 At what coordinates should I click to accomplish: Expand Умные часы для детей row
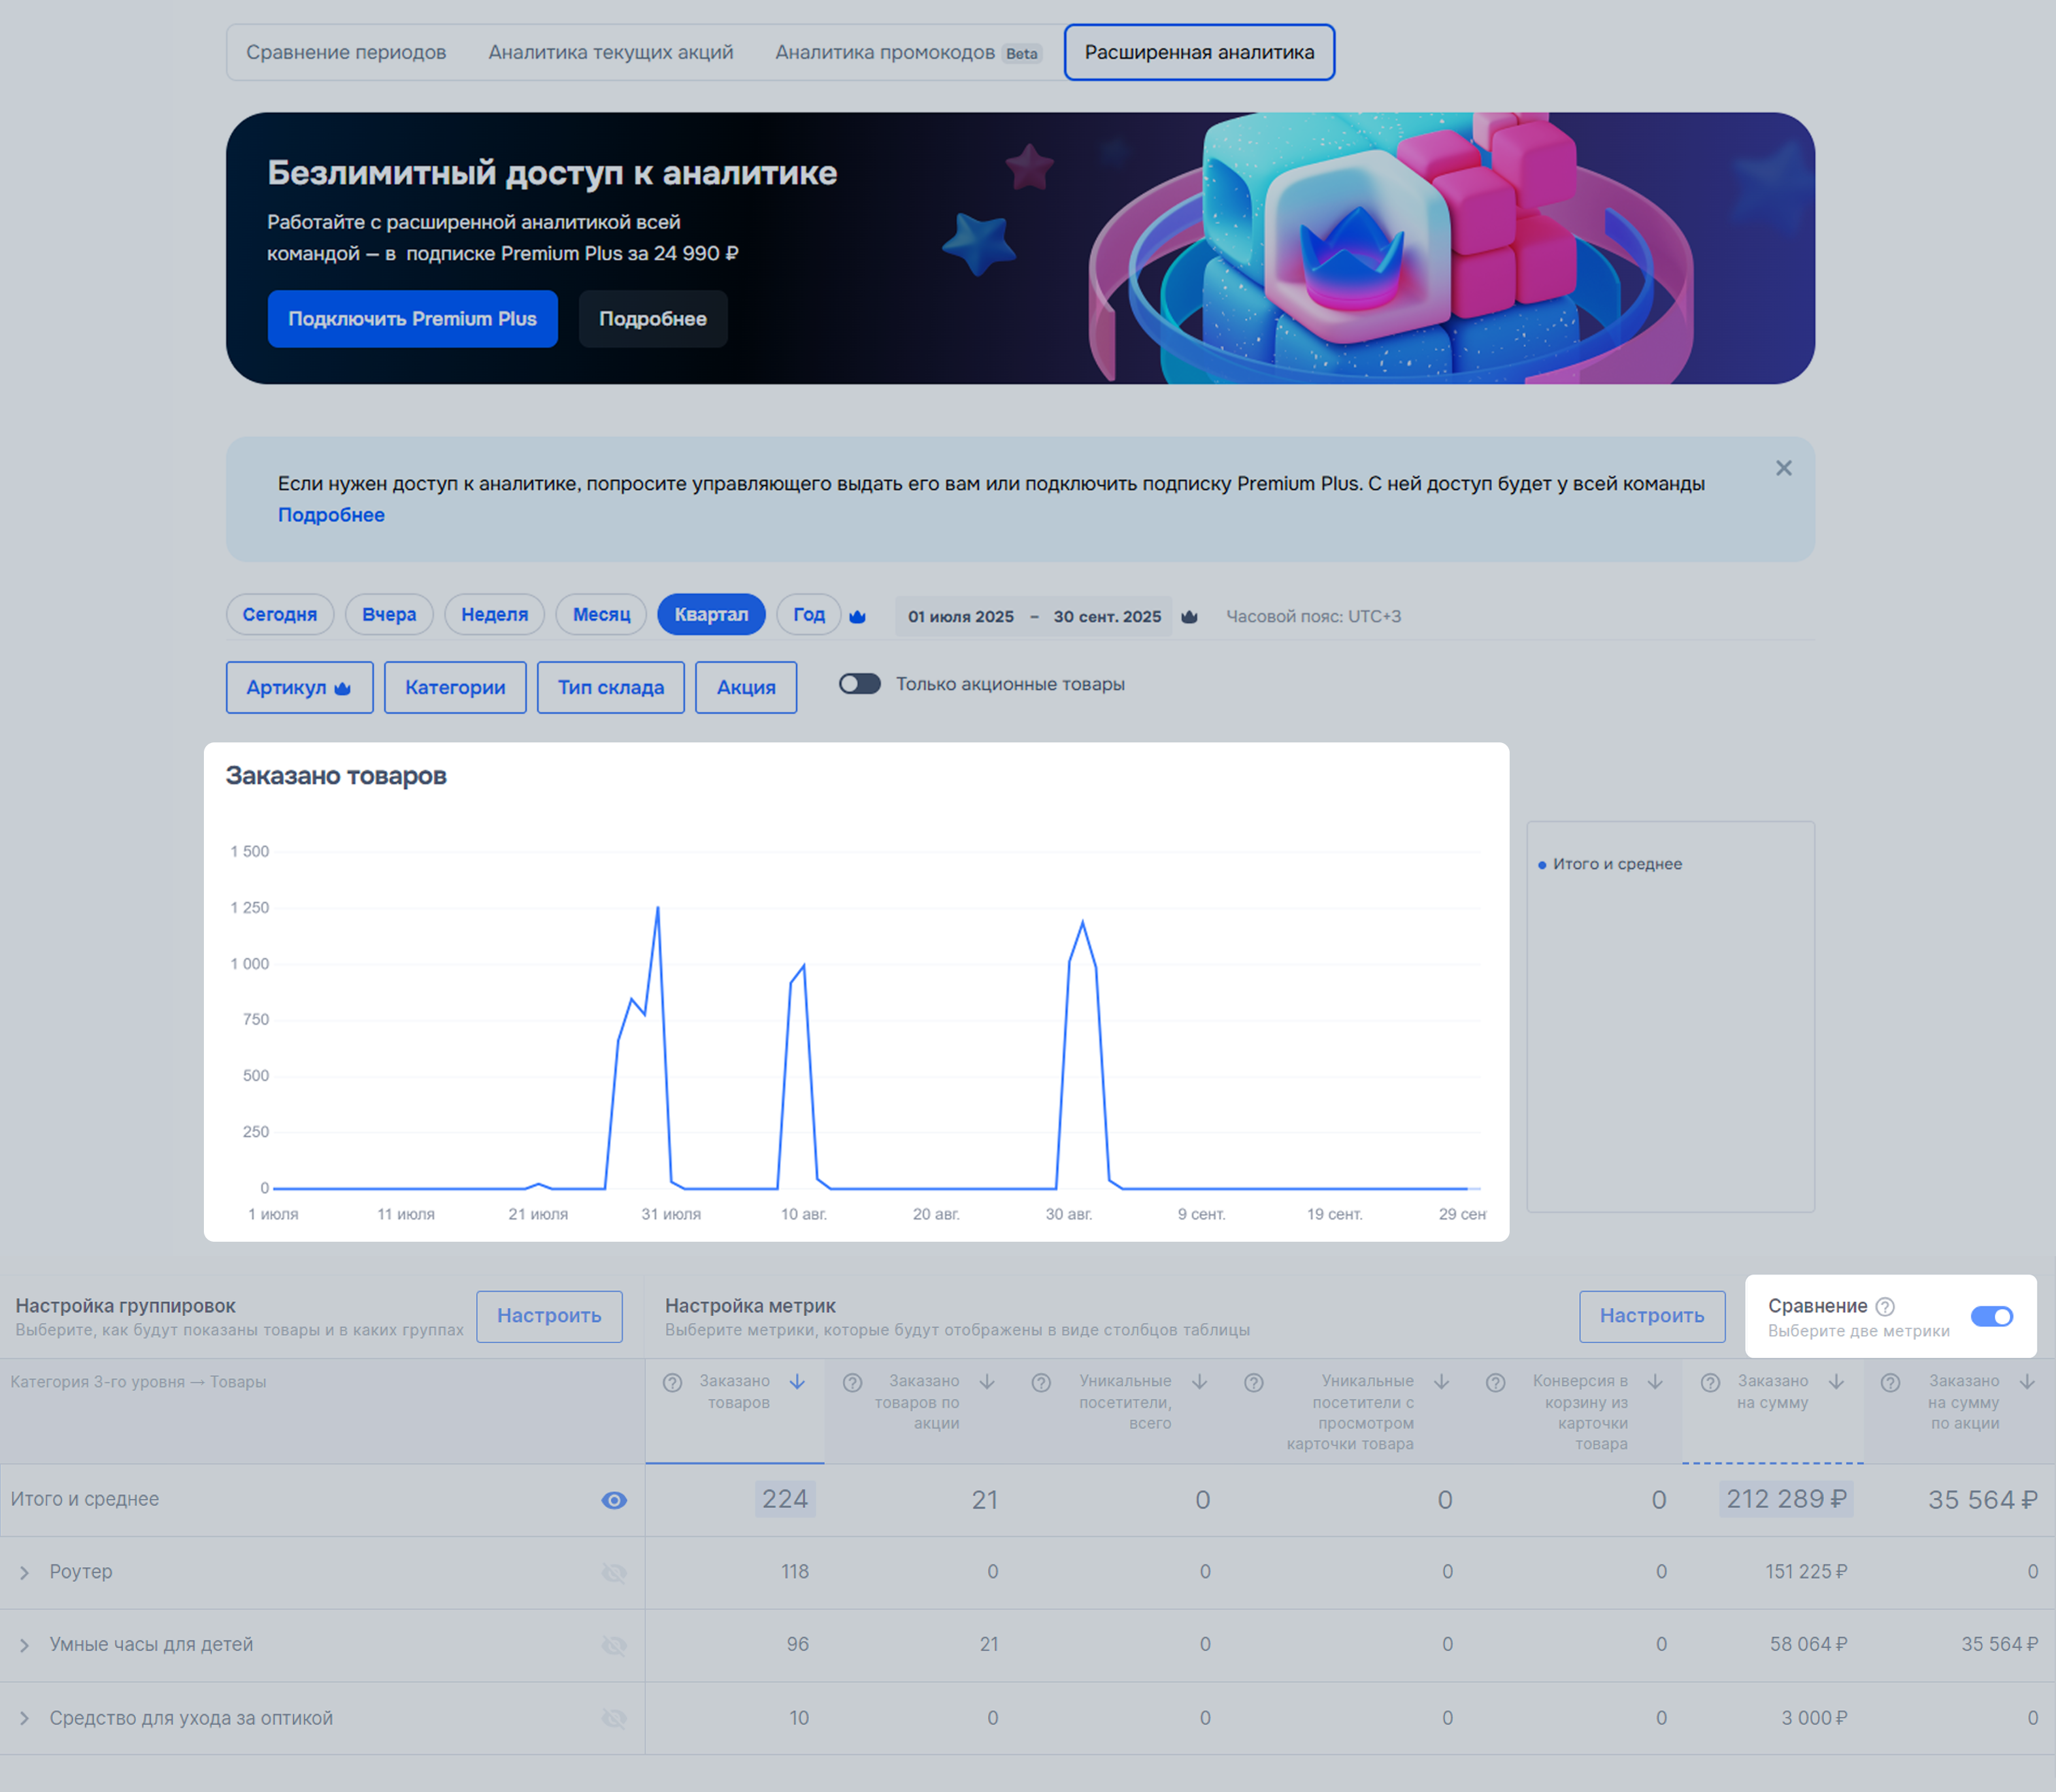coord(25,1645)
